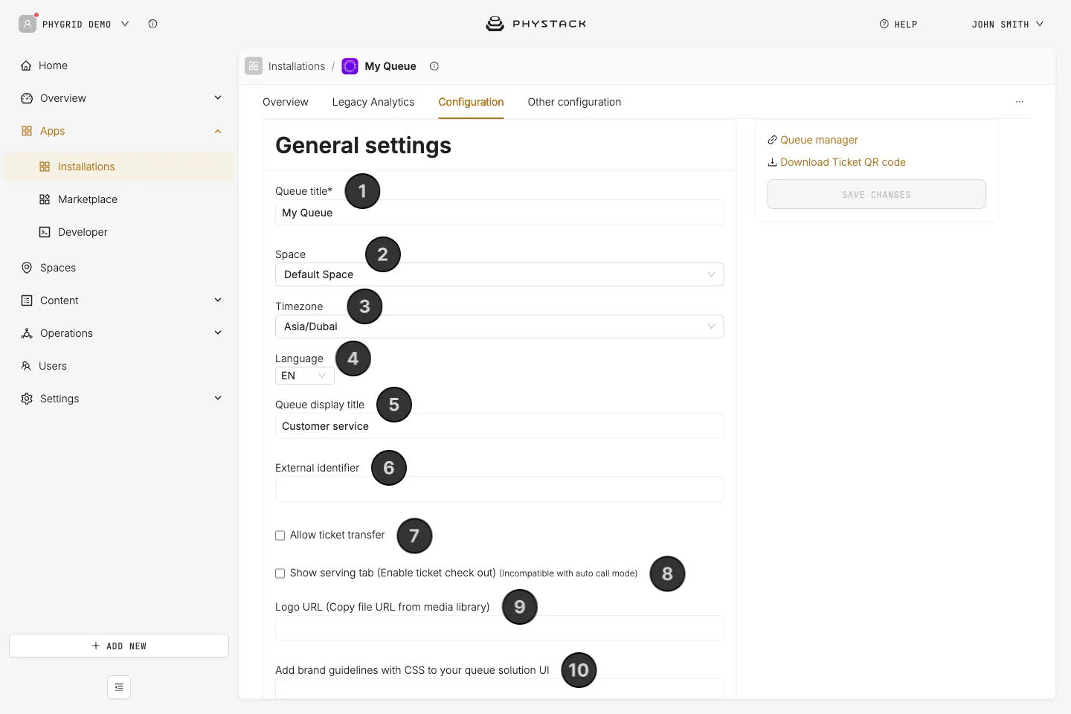Click the Content icon in the sidebar
Image resolution: width=1071 pixels, height=714 pixels.
[x=27, y=300]
